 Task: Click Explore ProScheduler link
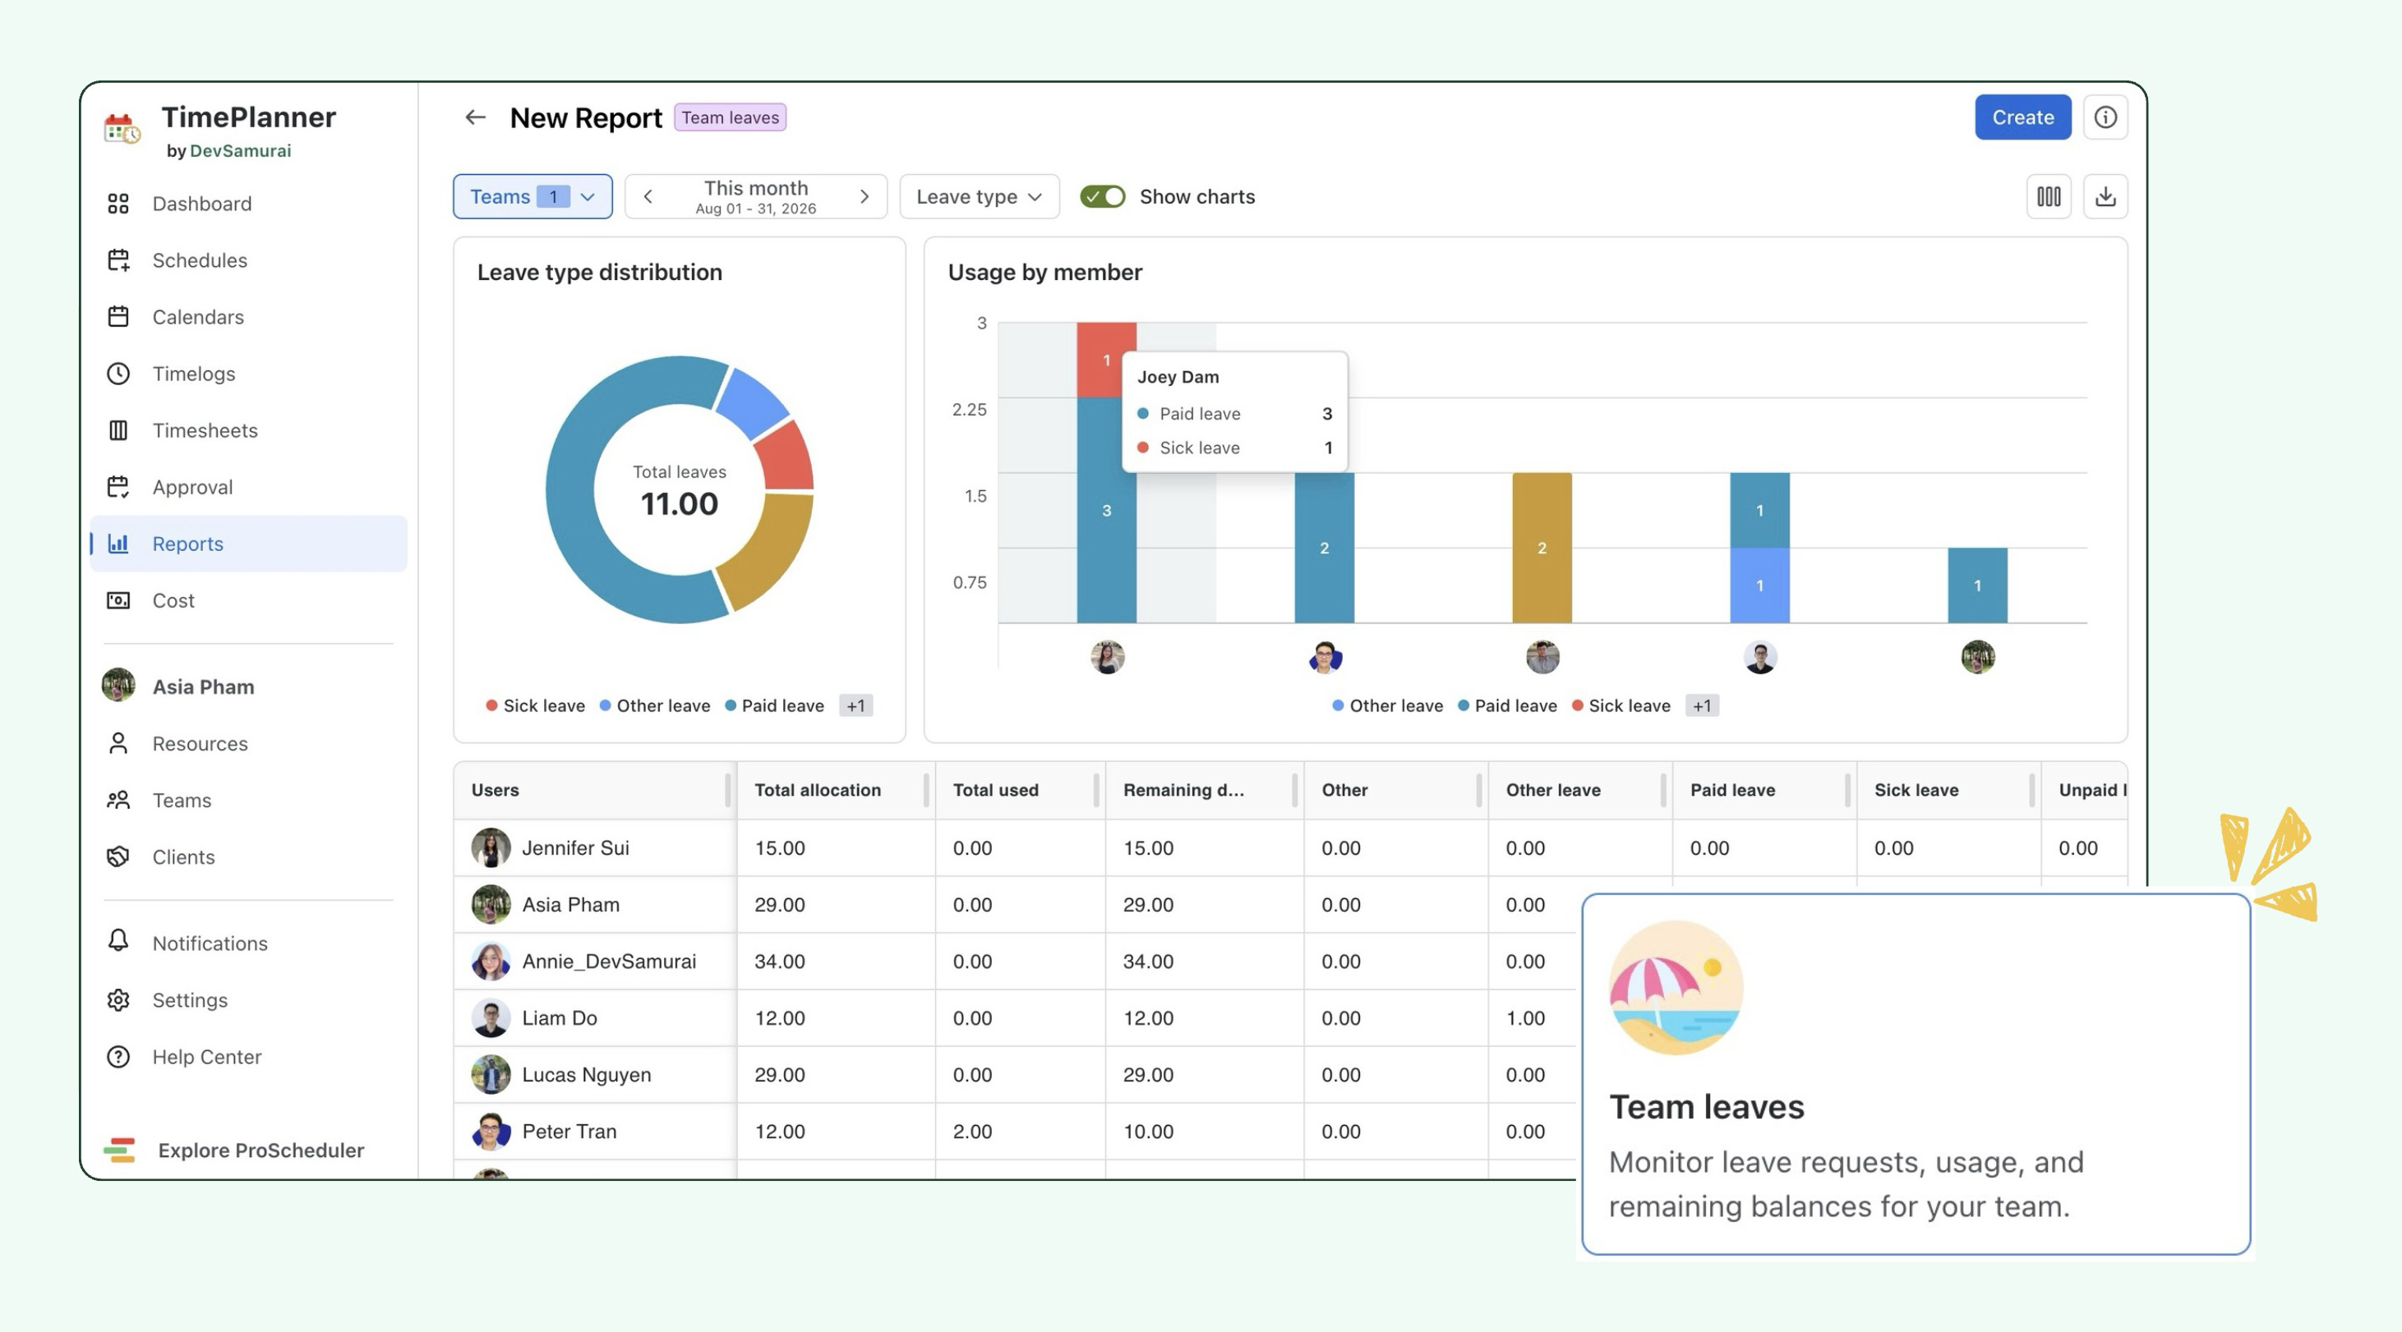(261, 1151)
